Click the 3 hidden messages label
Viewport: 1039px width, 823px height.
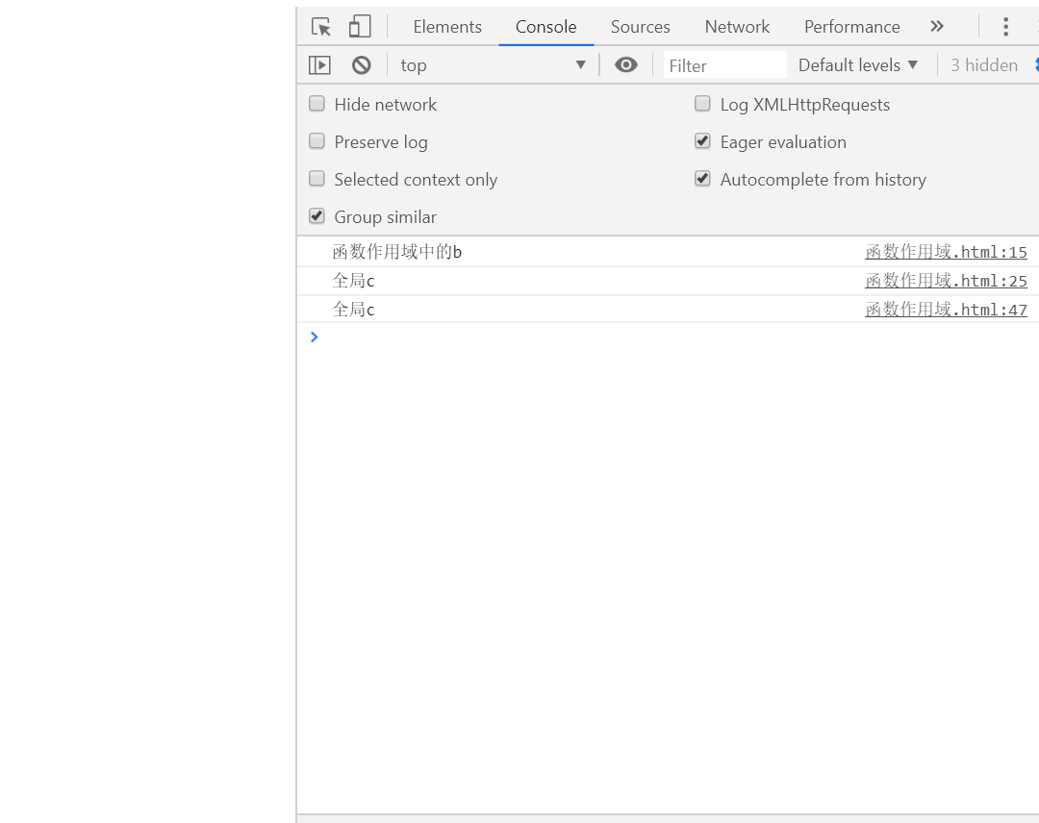(984, 64)
